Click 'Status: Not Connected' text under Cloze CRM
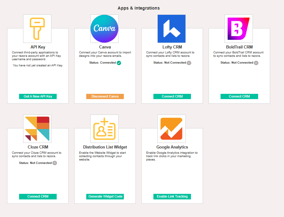The height and width of the screenshot is (217, 284). tap(35, 163)
